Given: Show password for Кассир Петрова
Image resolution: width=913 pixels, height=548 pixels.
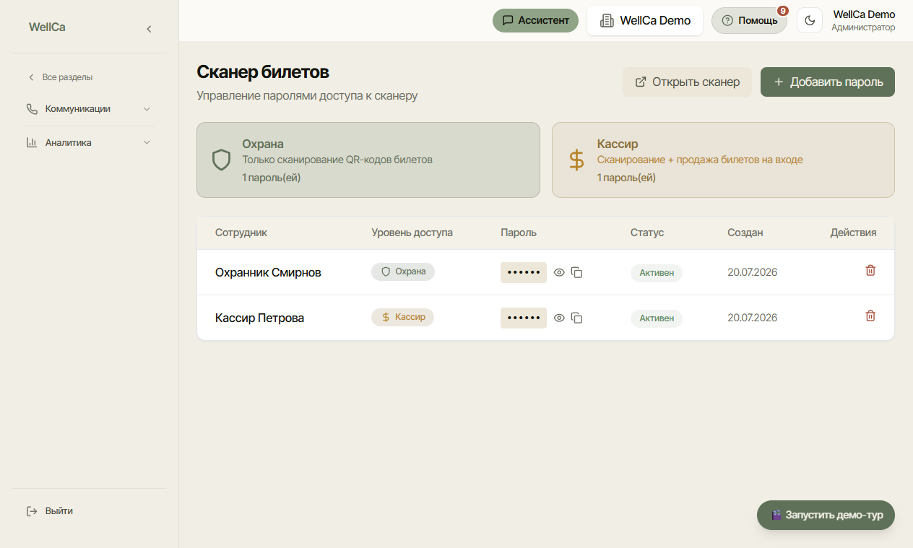Looking at the screenshot, I should (559, 318).
